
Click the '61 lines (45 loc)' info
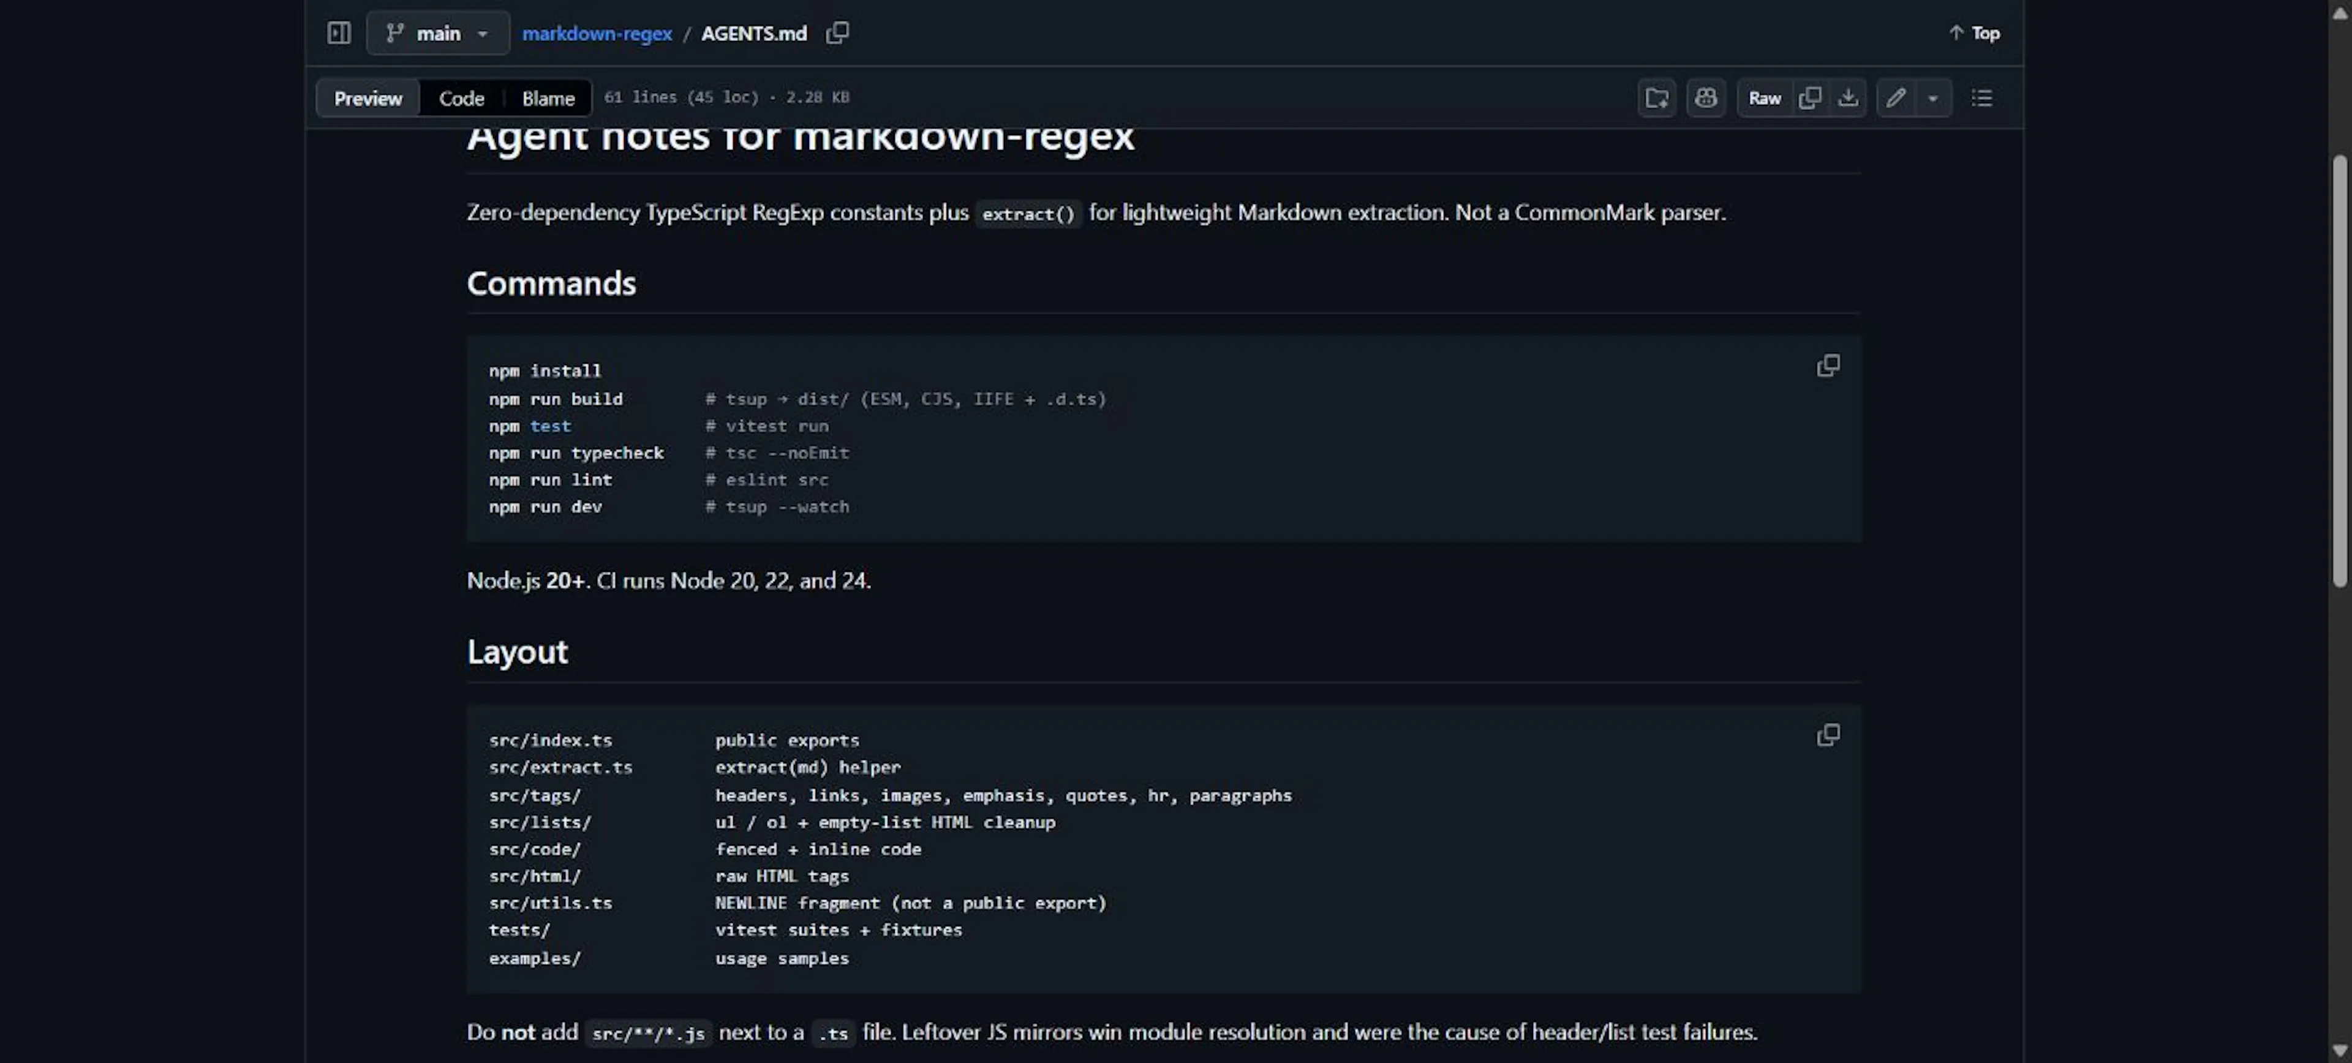click(728, 97)
